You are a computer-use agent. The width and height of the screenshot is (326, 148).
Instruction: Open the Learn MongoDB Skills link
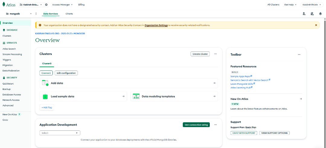[x=243, y=84]
